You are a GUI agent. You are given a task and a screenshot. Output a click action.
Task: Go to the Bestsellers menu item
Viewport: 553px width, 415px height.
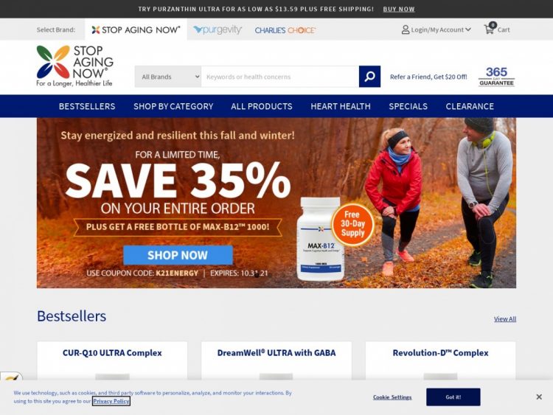click(87, 106)
